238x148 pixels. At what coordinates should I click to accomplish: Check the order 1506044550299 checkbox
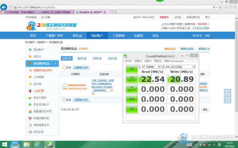pos(64,85)
